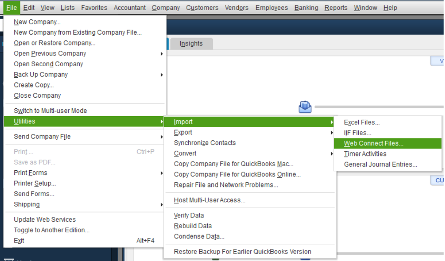Open the Customers menu

pos(203,8)
